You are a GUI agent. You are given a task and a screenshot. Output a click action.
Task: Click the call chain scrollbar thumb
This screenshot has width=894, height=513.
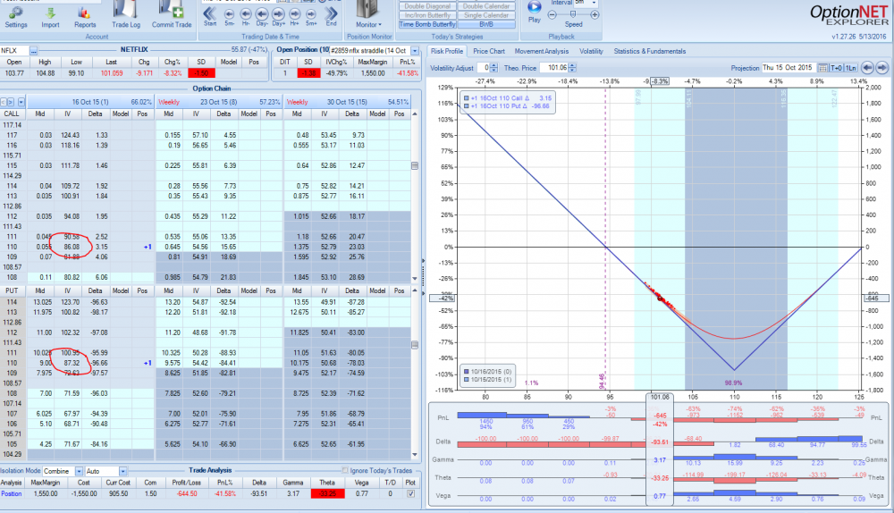pos(415,166)
